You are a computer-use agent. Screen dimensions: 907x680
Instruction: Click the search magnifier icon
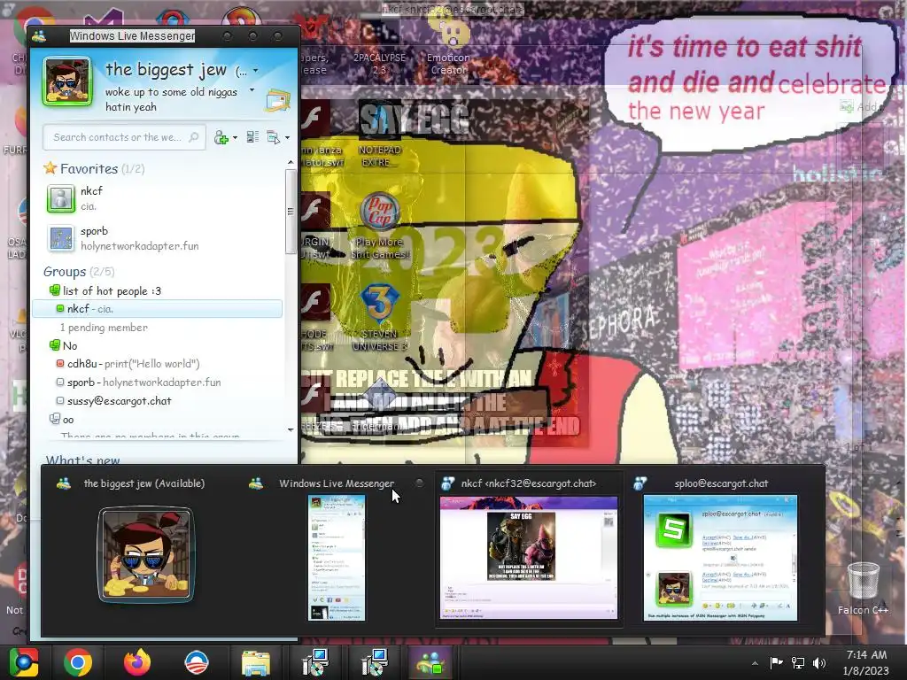194,137
